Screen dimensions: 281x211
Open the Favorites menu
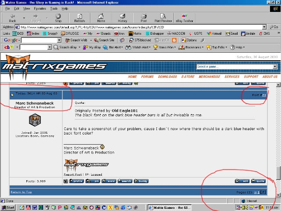(40, 9)
